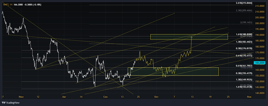Click the cyan current price tag on axis
This screenshot has height=106, width=268.
point(260,63)
